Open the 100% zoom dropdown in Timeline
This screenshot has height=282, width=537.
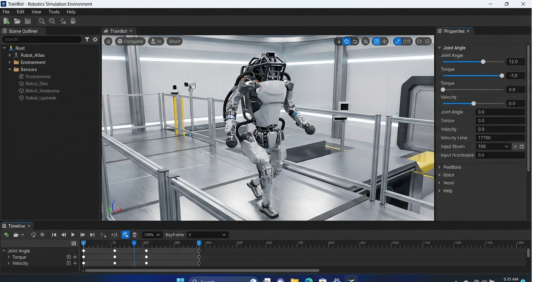click(152, 235)
